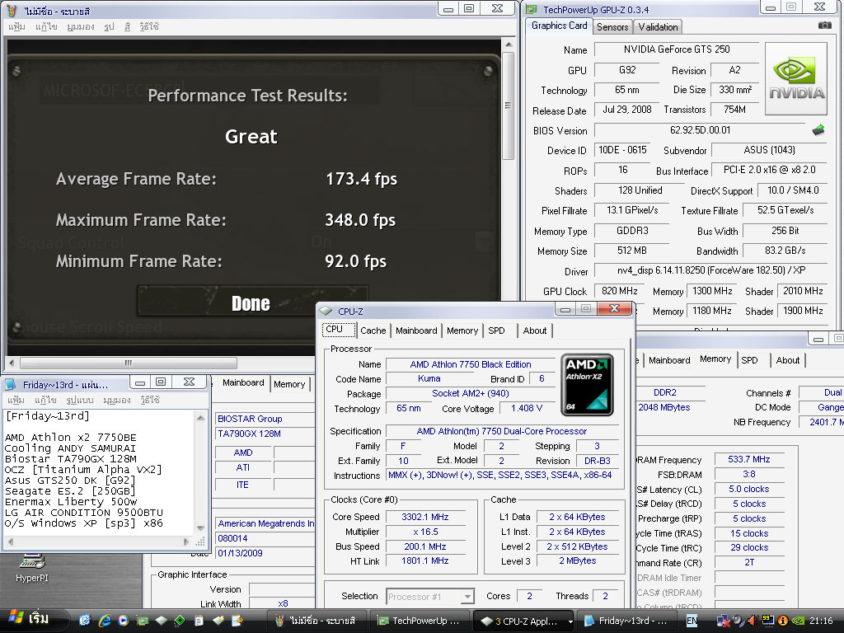Click Core Speed value 3302.1 MHz
844x633 pixels.
coord(424,517)
